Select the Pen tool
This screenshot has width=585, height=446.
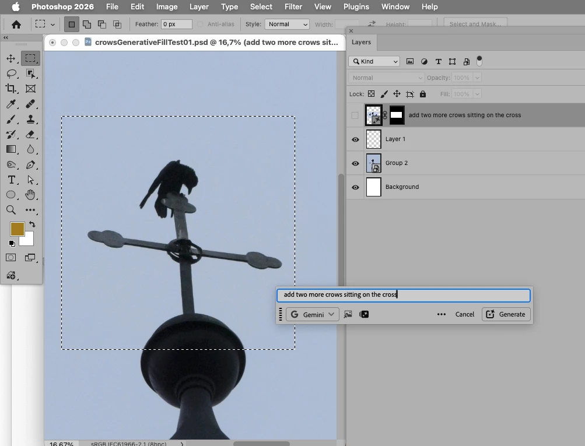[x=30, y=164]
